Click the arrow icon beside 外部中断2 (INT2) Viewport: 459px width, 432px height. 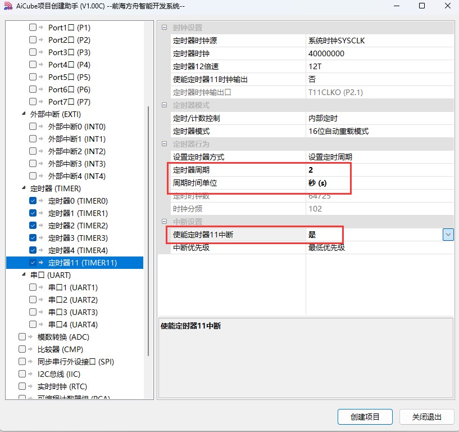[x=41, y=151]
